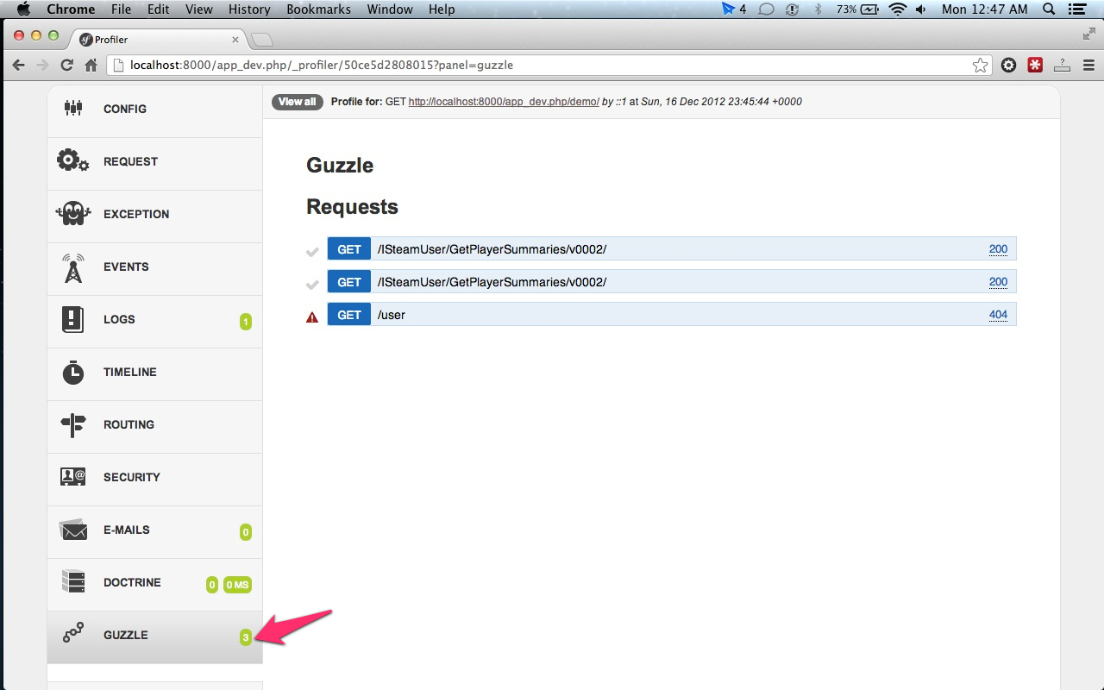
Task: Click the checkmark beside first GetPlayerSummaries request
Action: [x=312, y=251]
